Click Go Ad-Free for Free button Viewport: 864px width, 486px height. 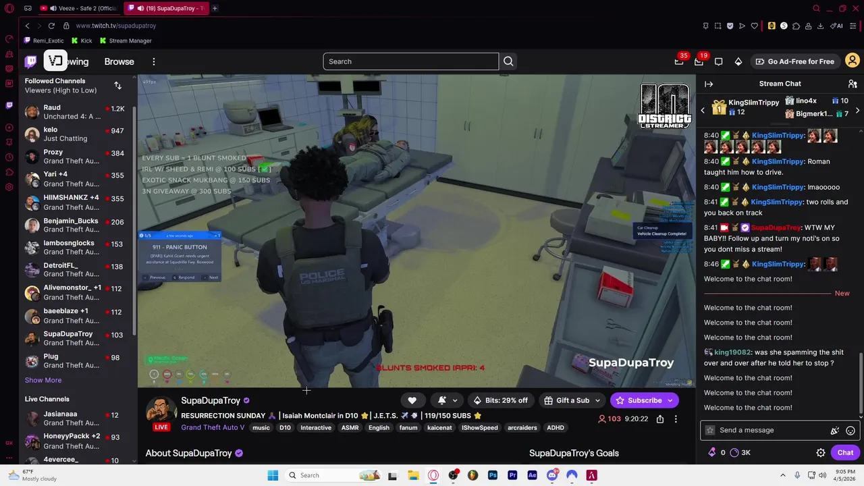[x=794, y=61]
